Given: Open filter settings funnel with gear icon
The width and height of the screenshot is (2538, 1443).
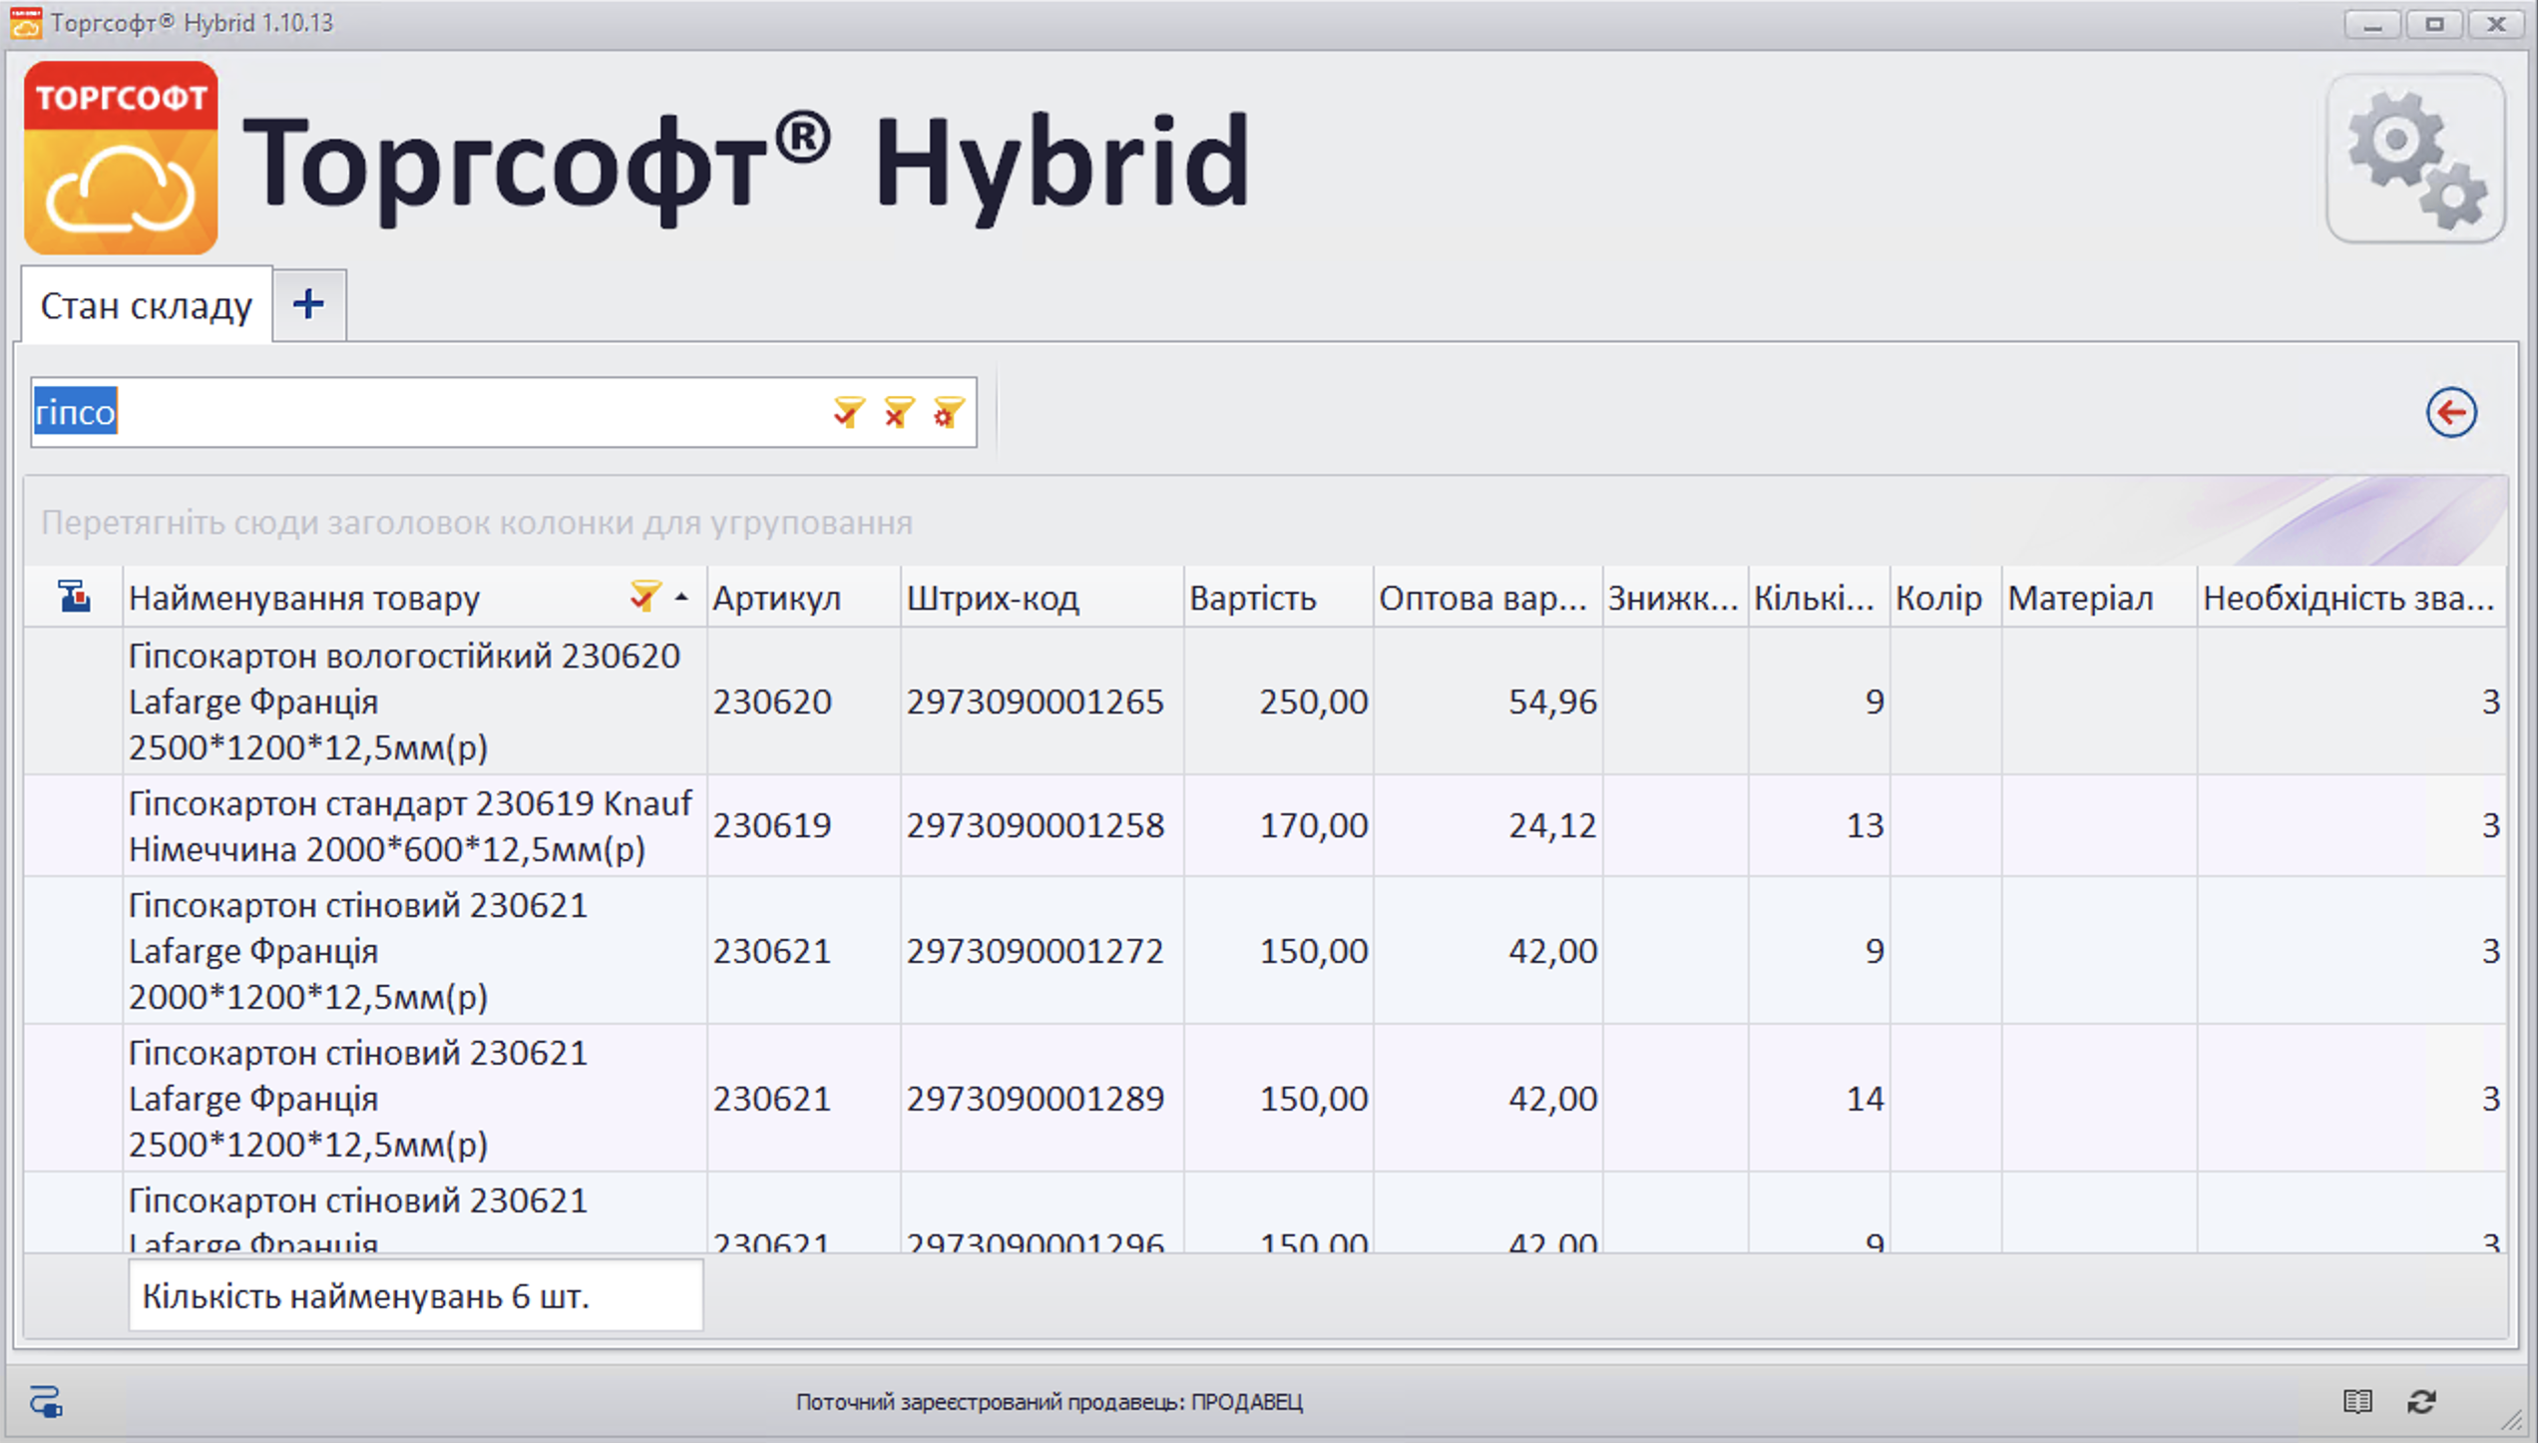Looking at the screenshot, I should tap(948, 412).
